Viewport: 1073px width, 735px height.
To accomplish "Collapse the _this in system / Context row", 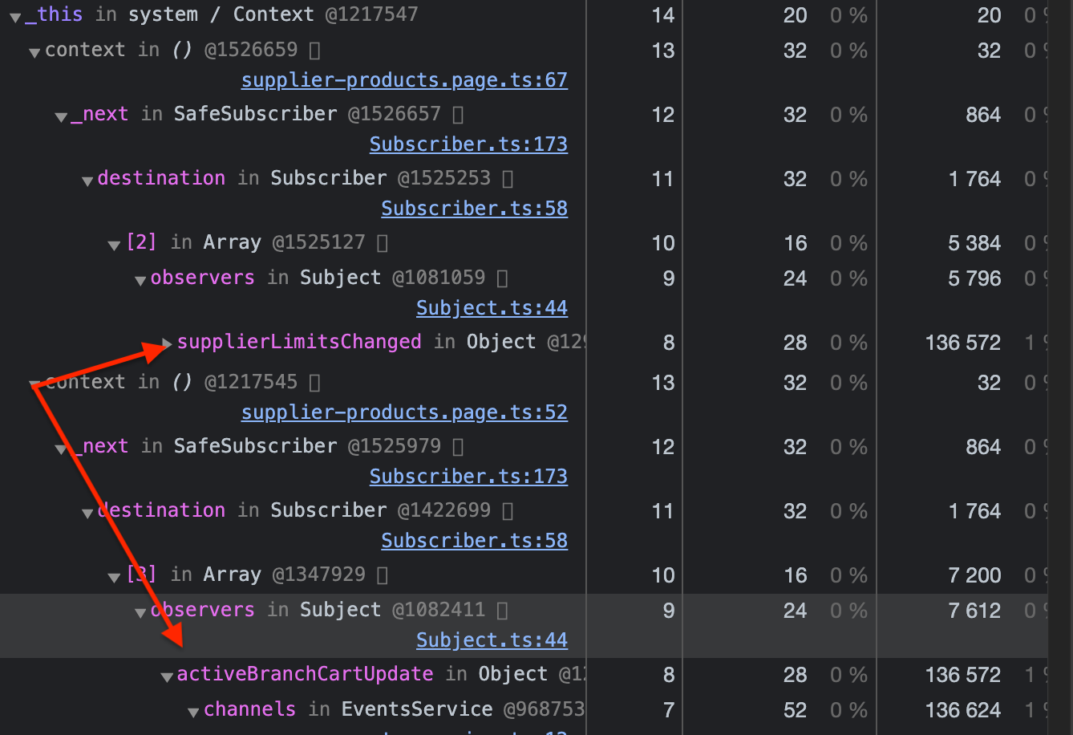I will [14, 18].
